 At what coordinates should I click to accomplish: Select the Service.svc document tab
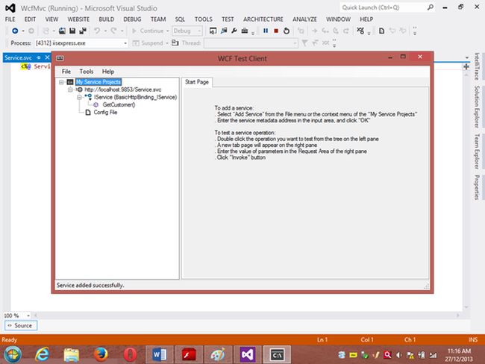(18, 57)
